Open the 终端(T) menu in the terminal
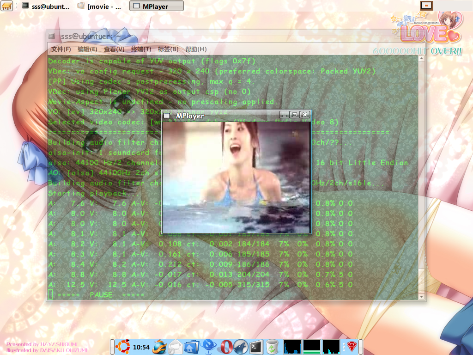The image size is (473, 355). pos(141,49)
